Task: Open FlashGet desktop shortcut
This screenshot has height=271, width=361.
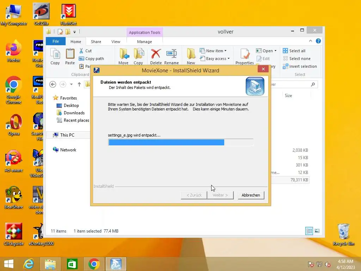Action: click(69, 14)
